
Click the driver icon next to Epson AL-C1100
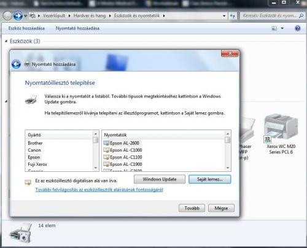(106, 157)
